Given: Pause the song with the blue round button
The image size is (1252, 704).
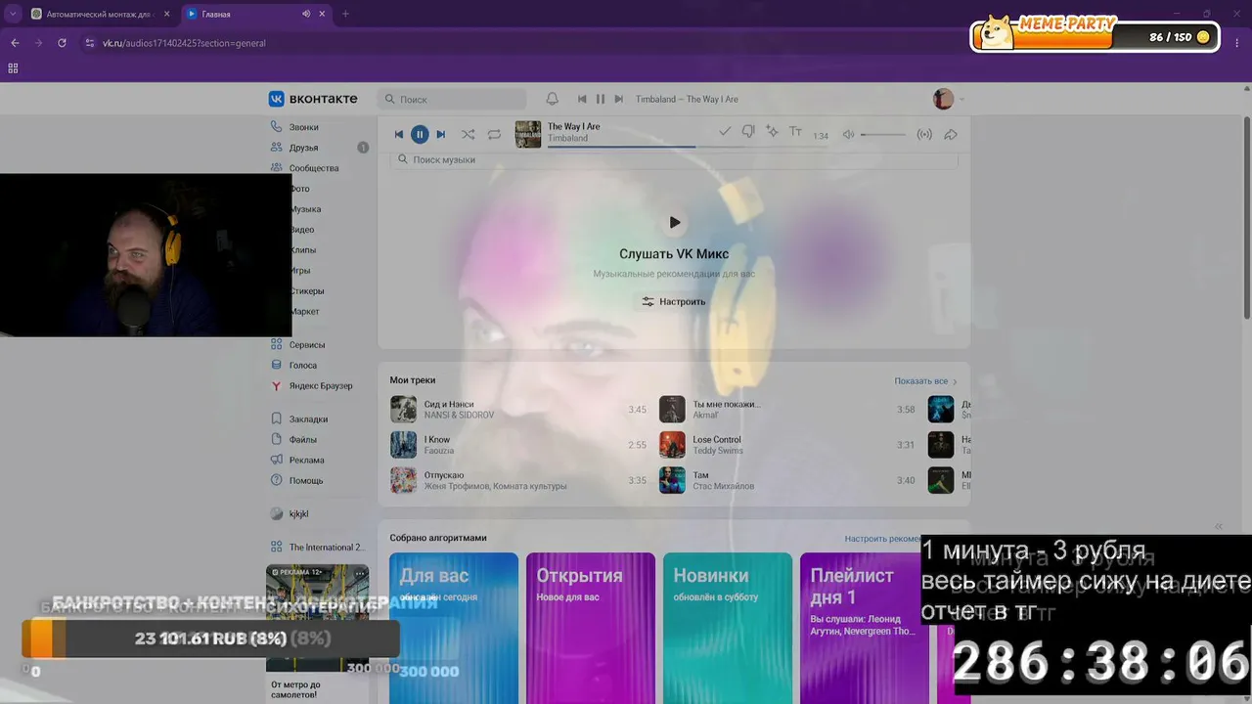Looking at the screenshot, I should pyautogui.click(x=420, y=134).
